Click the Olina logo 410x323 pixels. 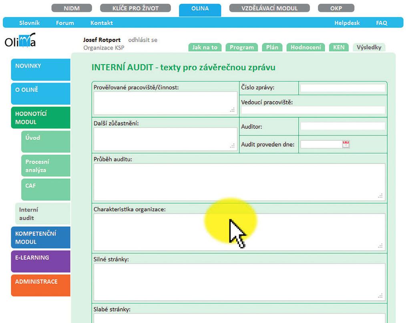tap(20, 40)
